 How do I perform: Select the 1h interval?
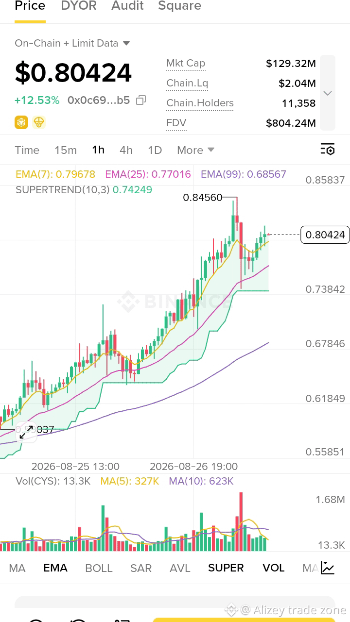[x=98, y=150]
